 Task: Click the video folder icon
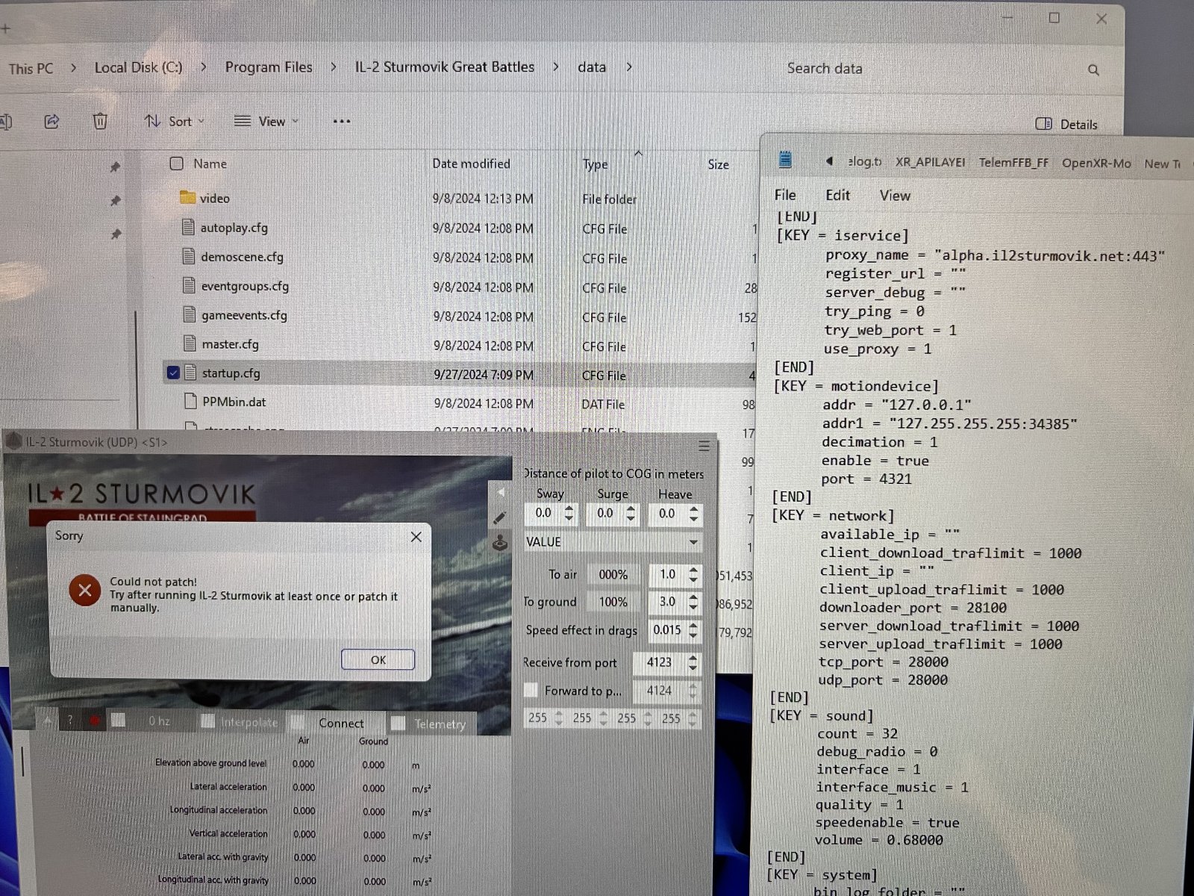tap(188, 198)
